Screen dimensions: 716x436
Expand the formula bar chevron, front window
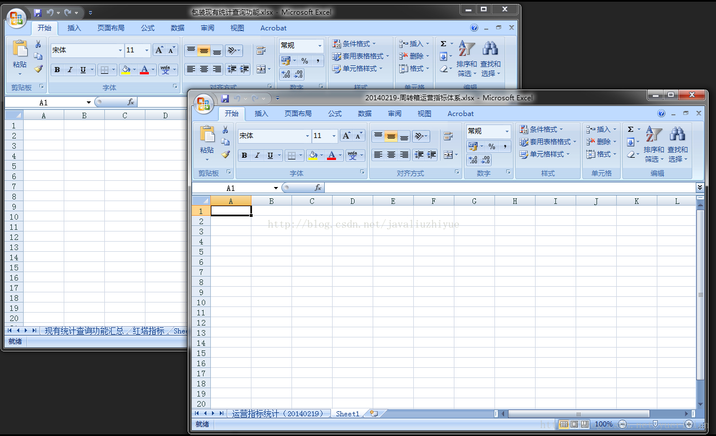(x=700, y=188)
